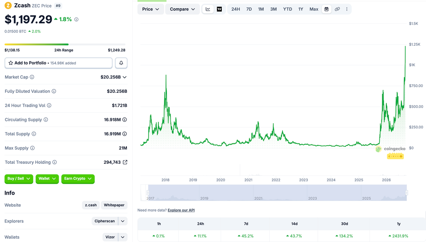Click the $1,249.28 range high value
Viewport: 426px width, 242px height.
pyautogui.click(x=116, y=50)
